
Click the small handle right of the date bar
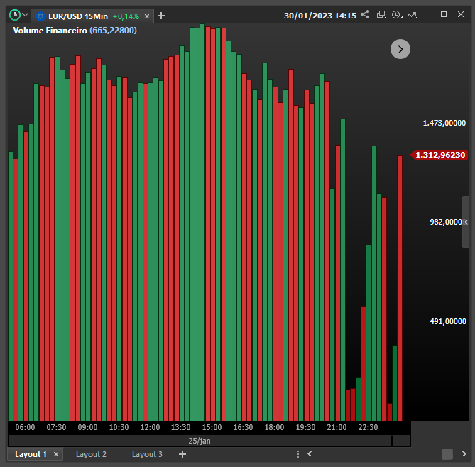[401, 441]
